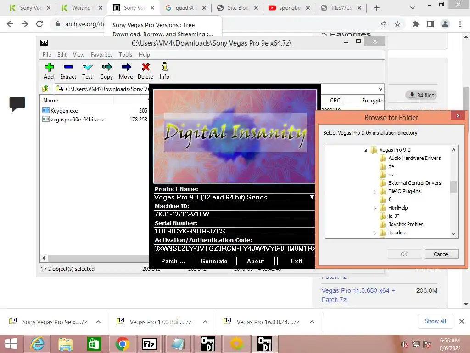The width and height of the screenshot is (470, 353).
Task: Collapse the Vegas Pro 9.0 folder tree node
Action: 366,150
